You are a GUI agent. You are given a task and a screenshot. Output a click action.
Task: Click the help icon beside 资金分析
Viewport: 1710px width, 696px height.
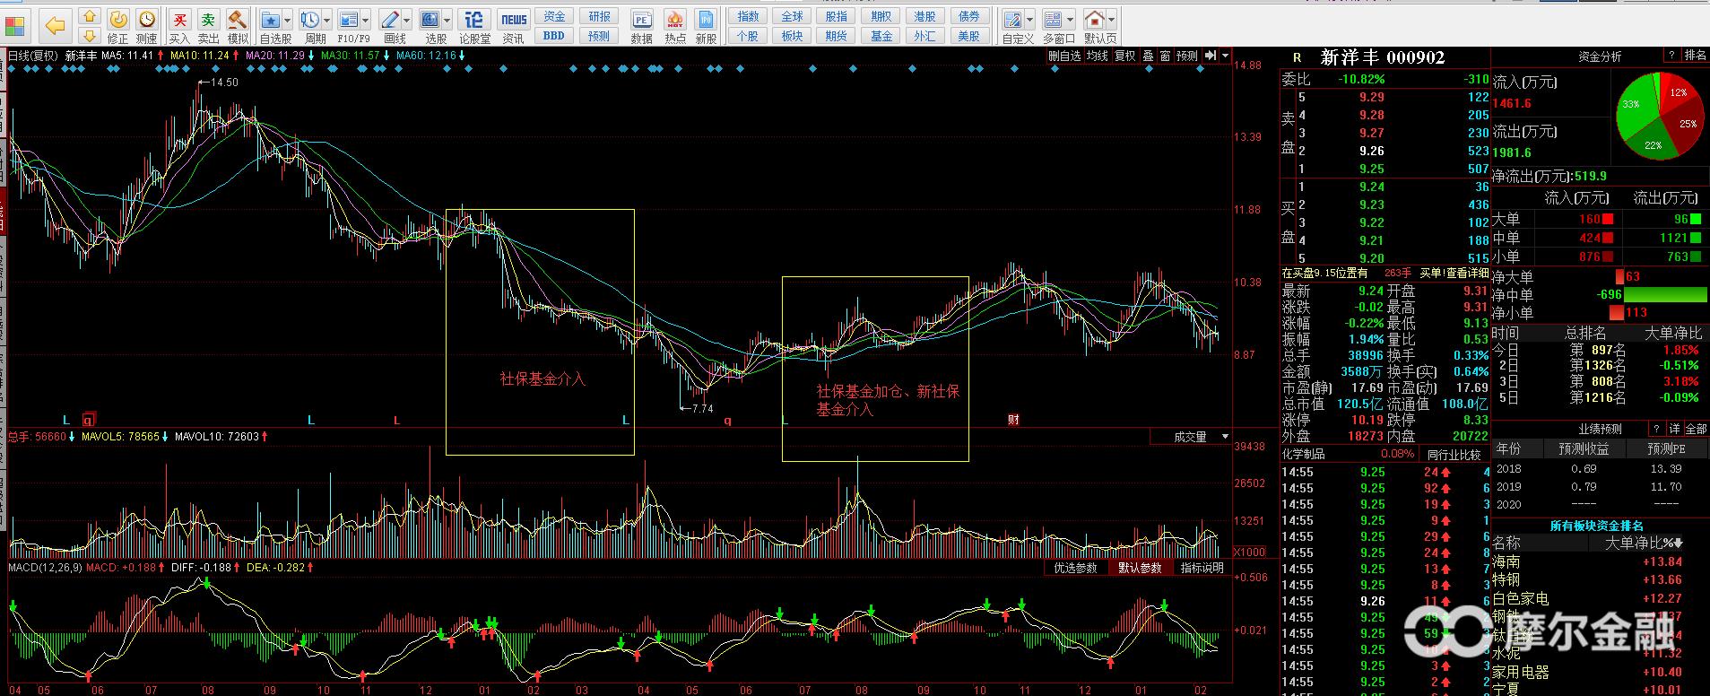pyautogui.click(x=1671, y=56)
